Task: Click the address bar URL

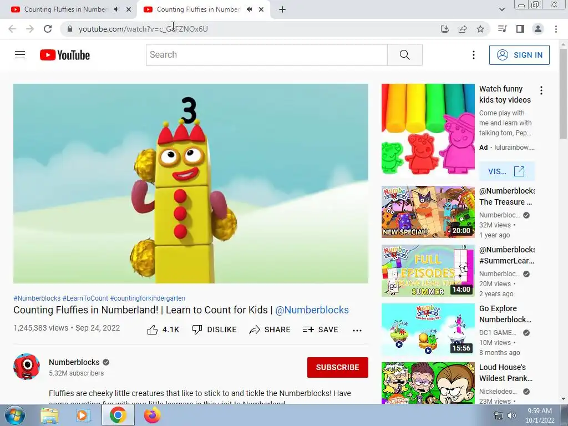Action: pos(143,29)
